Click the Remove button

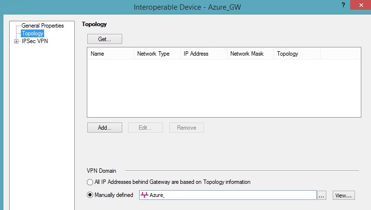pos(186,128)
